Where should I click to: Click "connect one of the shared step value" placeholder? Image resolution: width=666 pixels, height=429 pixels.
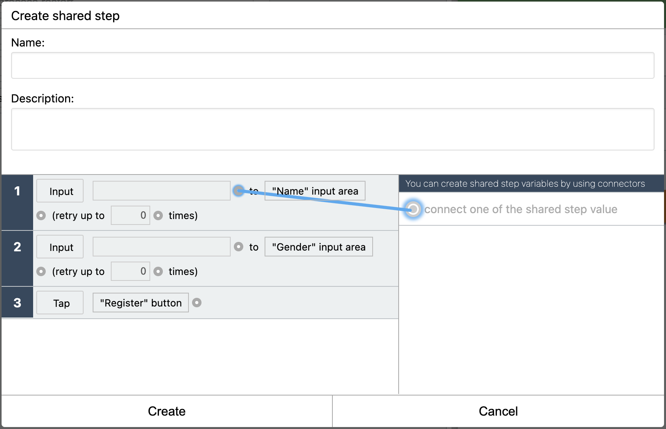[x=520, y=209]
